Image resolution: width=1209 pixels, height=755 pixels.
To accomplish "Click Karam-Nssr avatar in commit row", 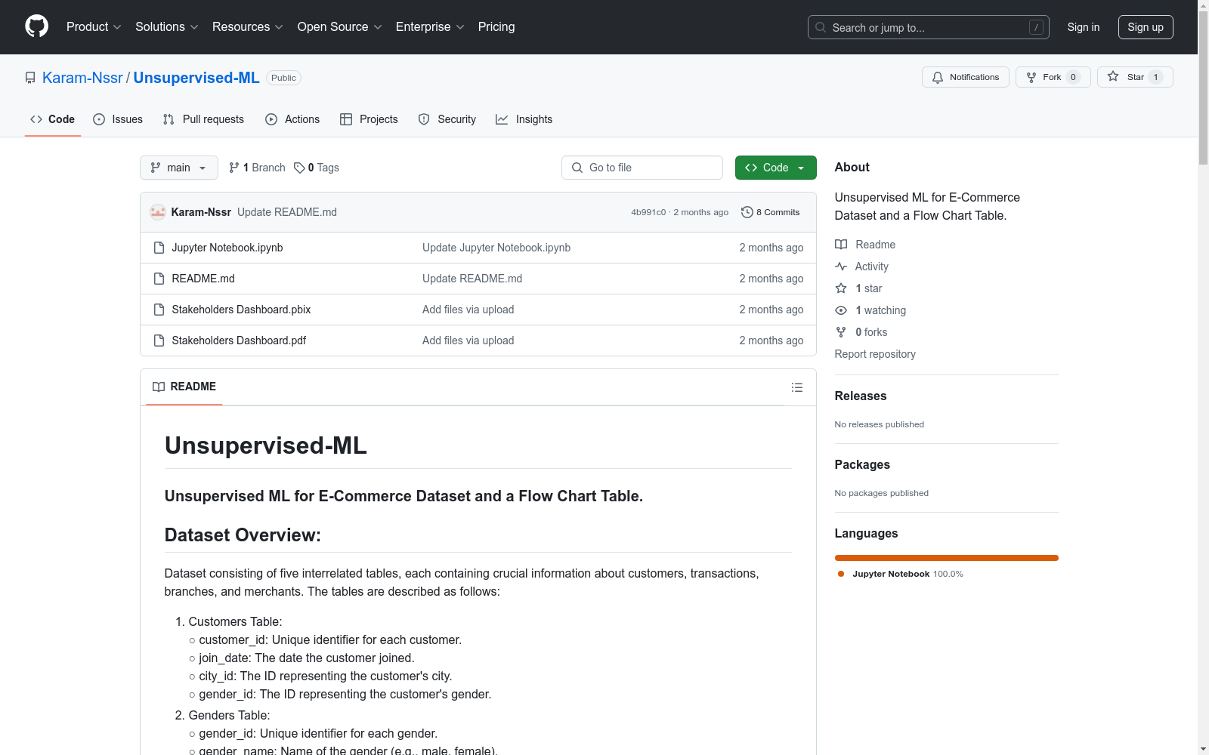I will click(158, 212).
